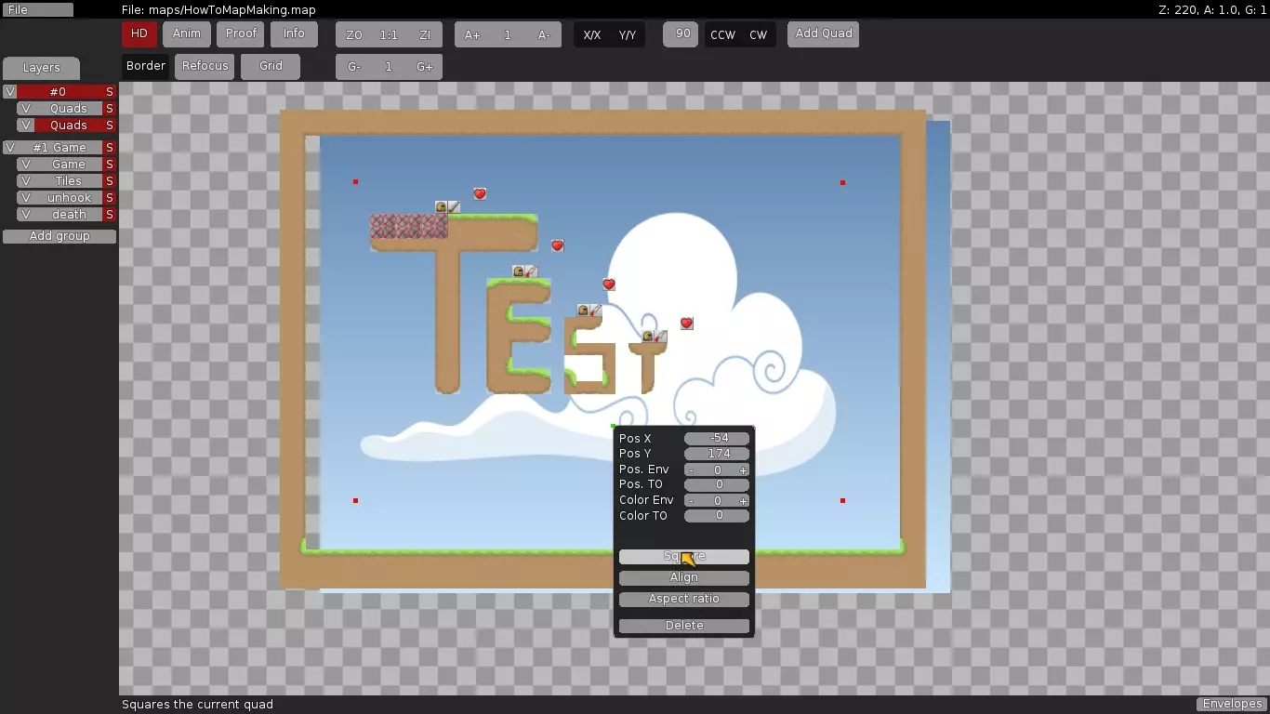Reset zoom with the 1:1 button
This screenshot has height=714, width=1270.
tap(389, 35)
